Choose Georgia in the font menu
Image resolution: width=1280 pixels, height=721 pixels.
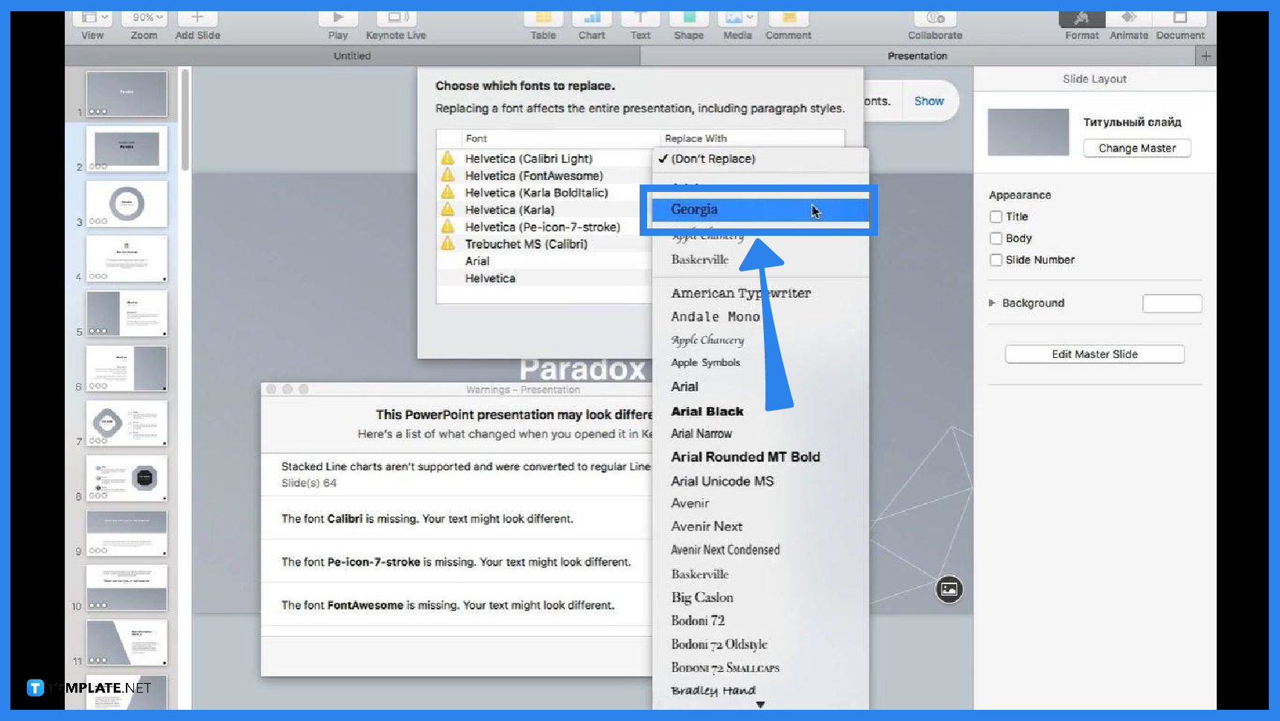coord(760,210)
